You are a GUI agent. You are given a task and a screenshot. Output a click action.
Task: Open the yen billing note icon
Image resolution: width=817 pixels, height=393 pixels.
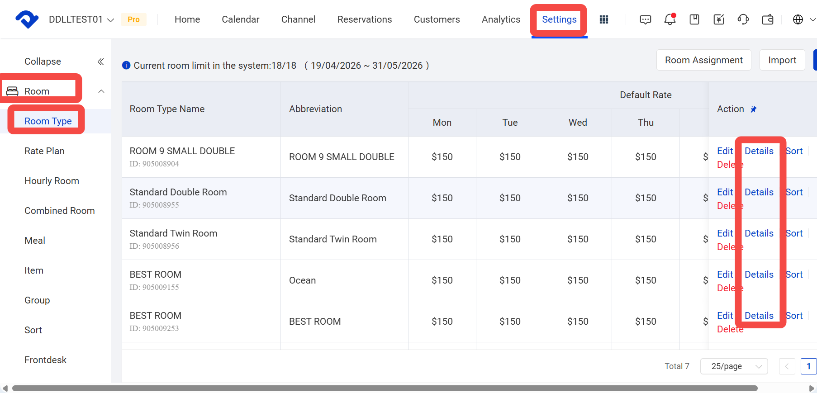(719, 19)
